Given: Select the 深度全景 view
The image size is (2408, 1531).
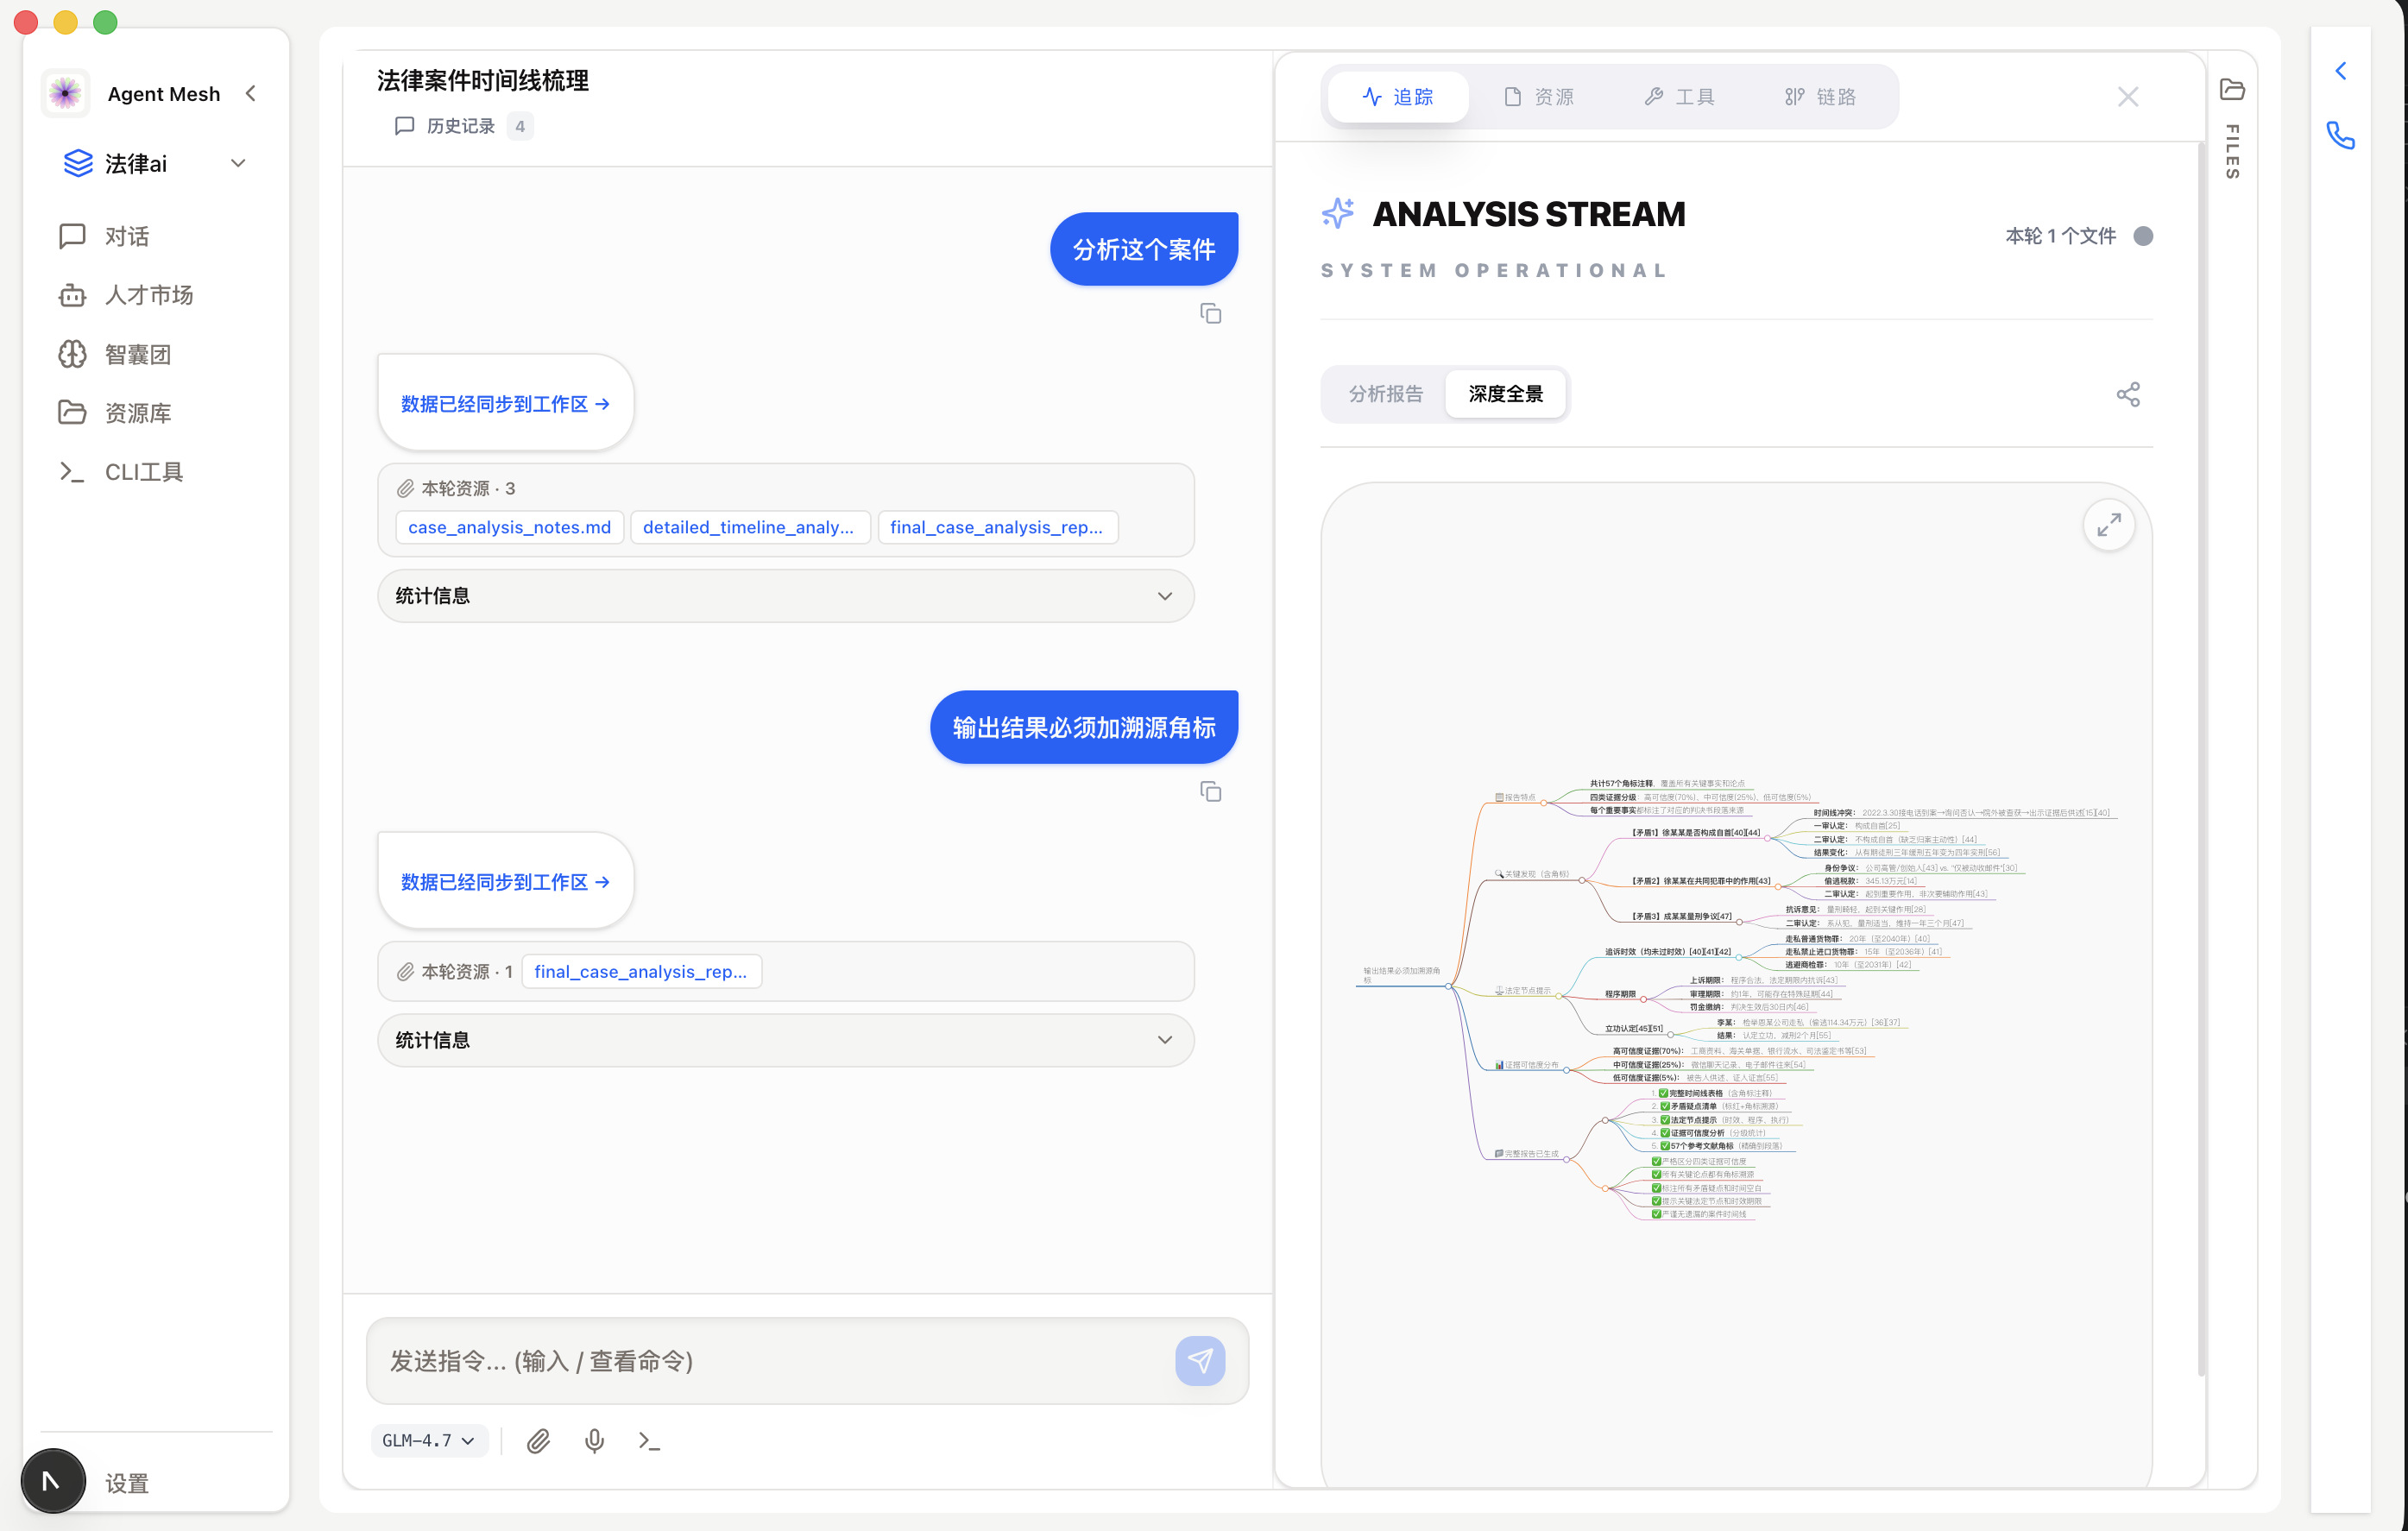Looking at the screenshot, I should 1505,394.
